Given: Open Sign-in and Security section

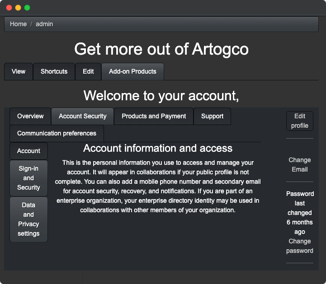Looking at the screenshot, I should click(x=28, y=178).
